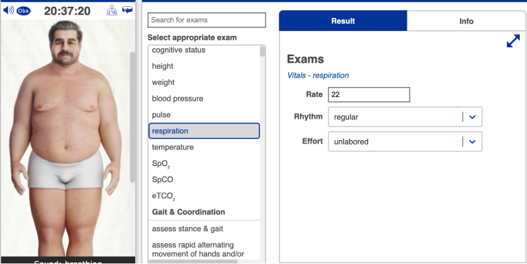Screen dimensions: 527x264
Task: Open the patient body chart icon
Action: click(x=112, y=11)
